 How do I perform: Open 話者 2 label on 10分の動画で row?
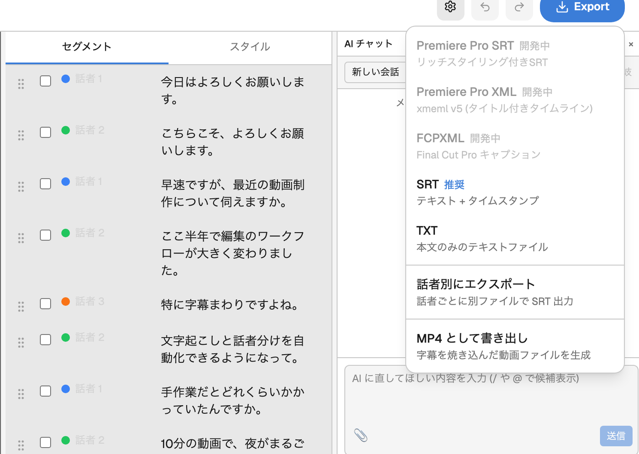point(90,440)
